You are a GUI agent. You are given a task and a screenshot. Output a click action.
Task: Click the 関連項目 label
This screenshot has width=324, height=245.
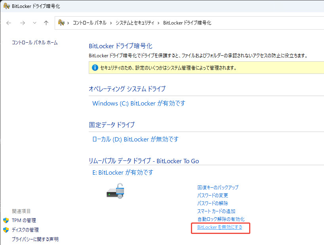[21, 211]
